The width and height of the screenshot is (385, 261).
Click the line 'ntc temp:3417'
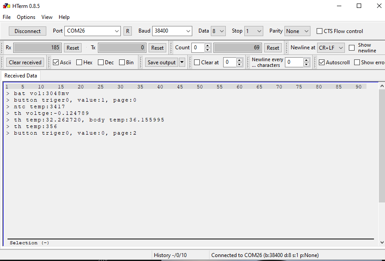40,107
